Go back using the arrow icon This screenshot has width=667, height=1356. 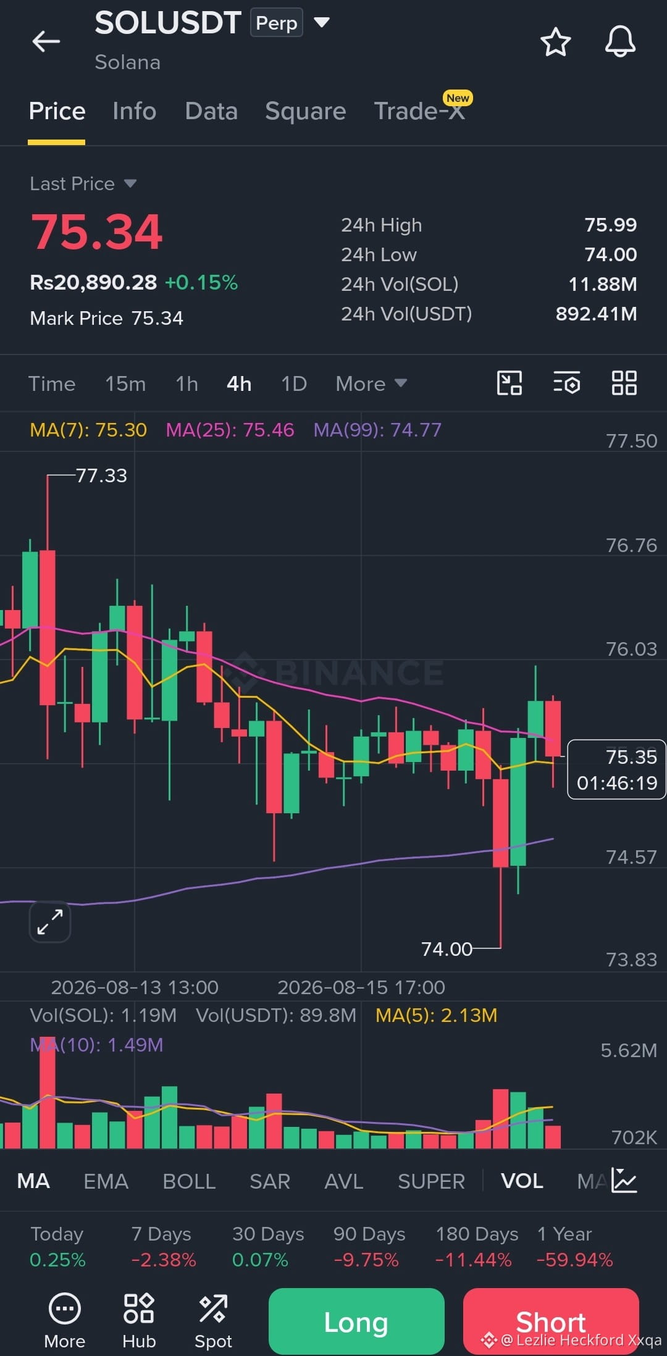(46, 42)
